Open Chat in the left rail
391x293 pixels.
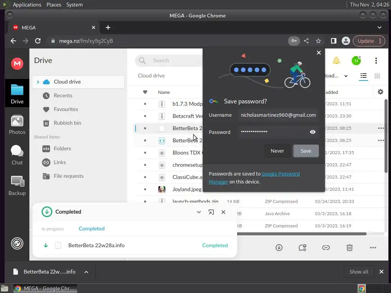[17, 155]
